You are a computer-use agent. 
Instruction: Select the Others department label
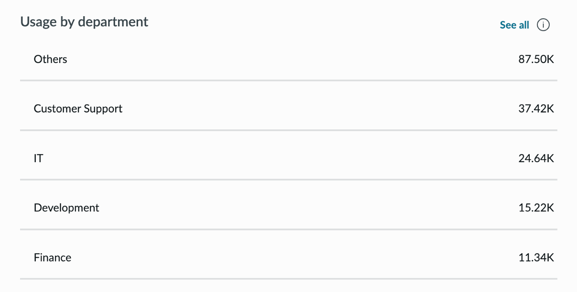pos(50,59)
